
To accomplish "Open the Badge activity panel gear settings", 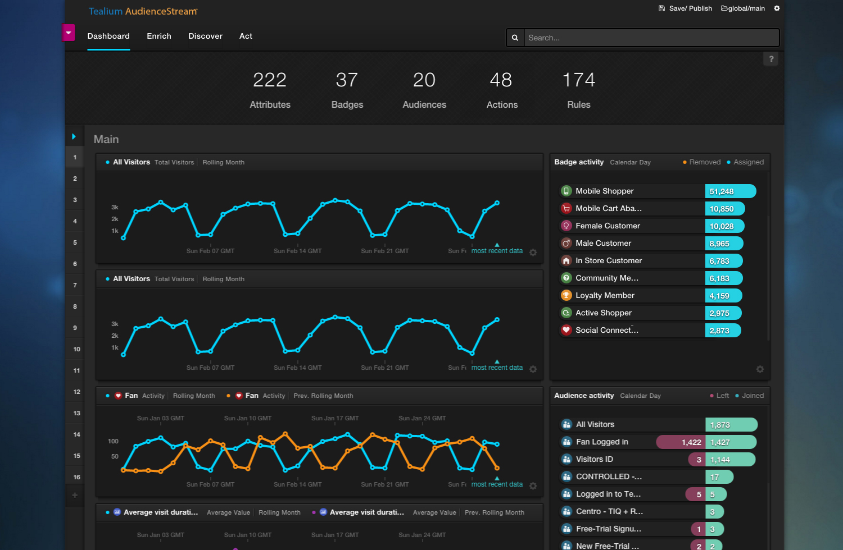I will 760,369.
